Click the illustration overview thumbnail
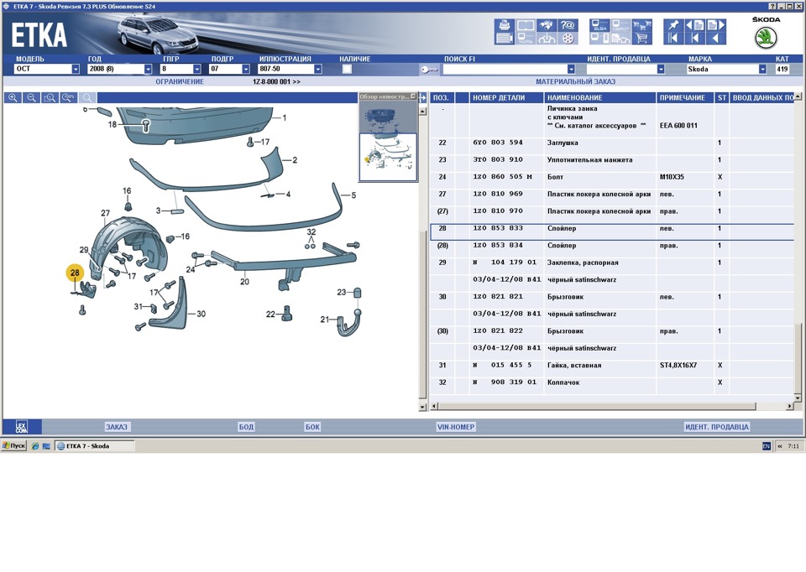806x572 pixels. pyautogui.click(x=388, y=140)
